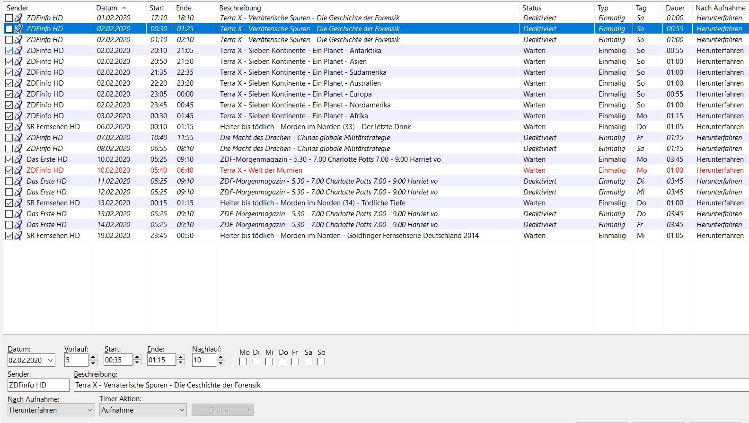Click into the Beschreibung text field

coord(407,385)
